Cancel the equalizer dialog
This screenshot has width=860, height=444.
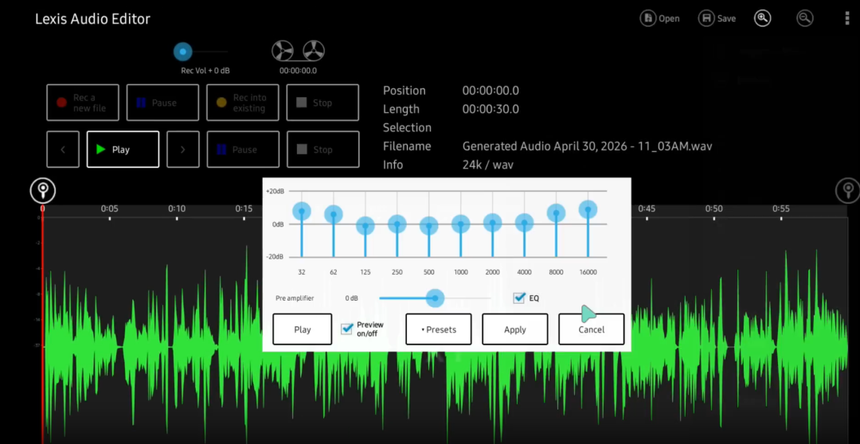pyautogui.click(x=591, y=329)
